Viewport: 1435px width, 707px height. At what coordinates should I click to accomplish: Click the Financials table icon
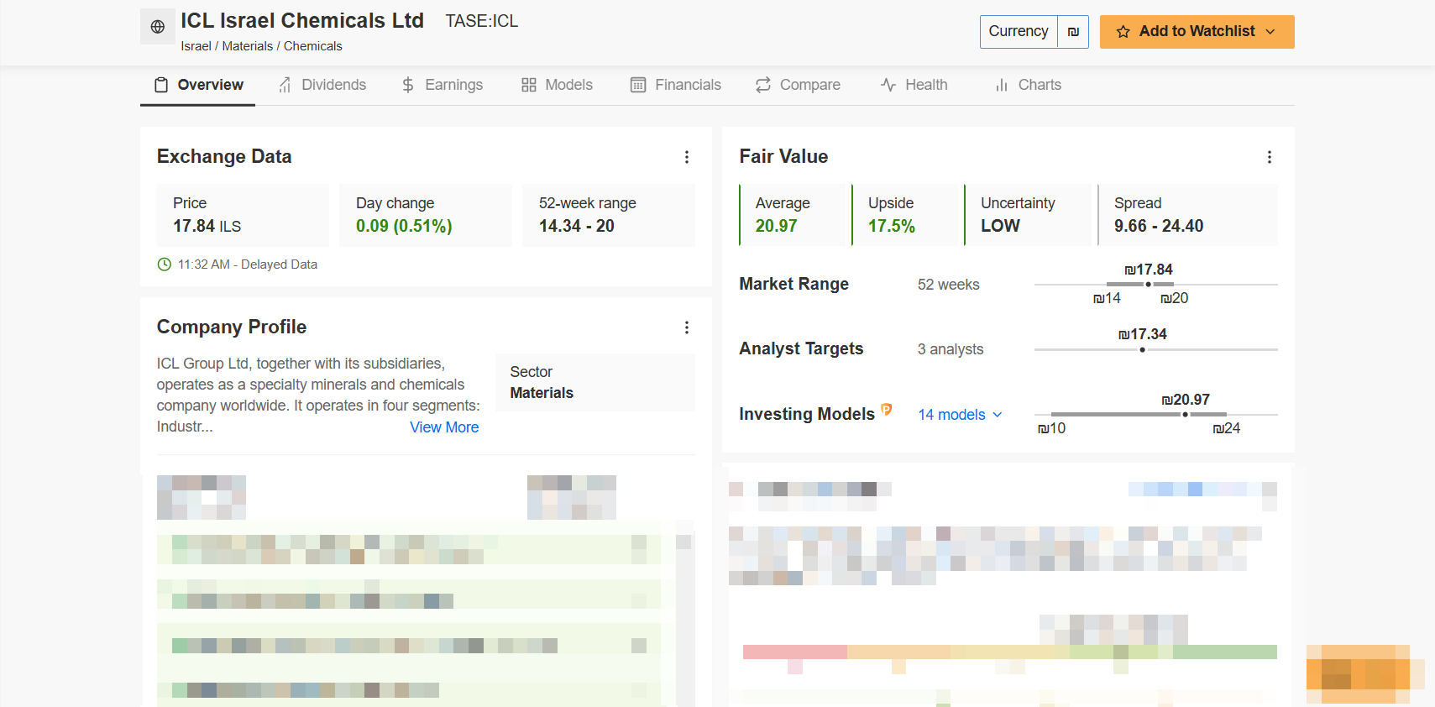coord(638,85)
